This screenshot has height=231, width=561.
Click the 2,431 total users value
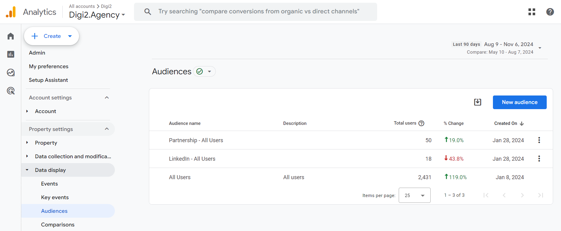click(425, 177)
